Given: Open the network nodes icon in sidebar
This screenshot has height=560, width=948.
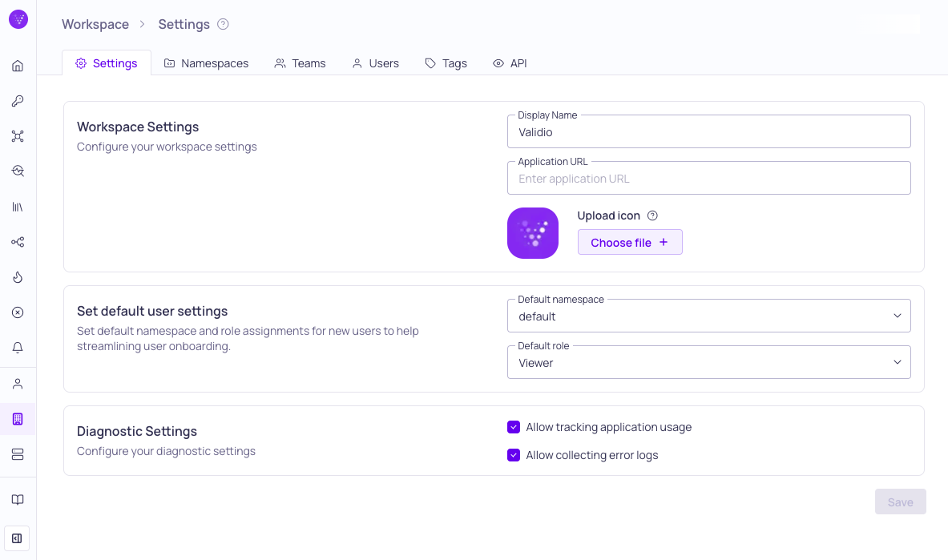Looking at the screenshot, I should tap(18, 136).
